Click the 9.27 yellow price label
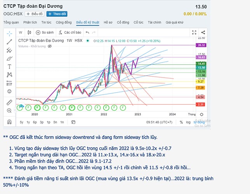The image size is (250, 194). coord(200,81)
